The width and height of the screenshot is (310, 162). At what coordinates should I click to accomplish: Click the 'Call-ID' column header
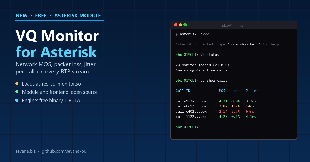tap(183, 91)
